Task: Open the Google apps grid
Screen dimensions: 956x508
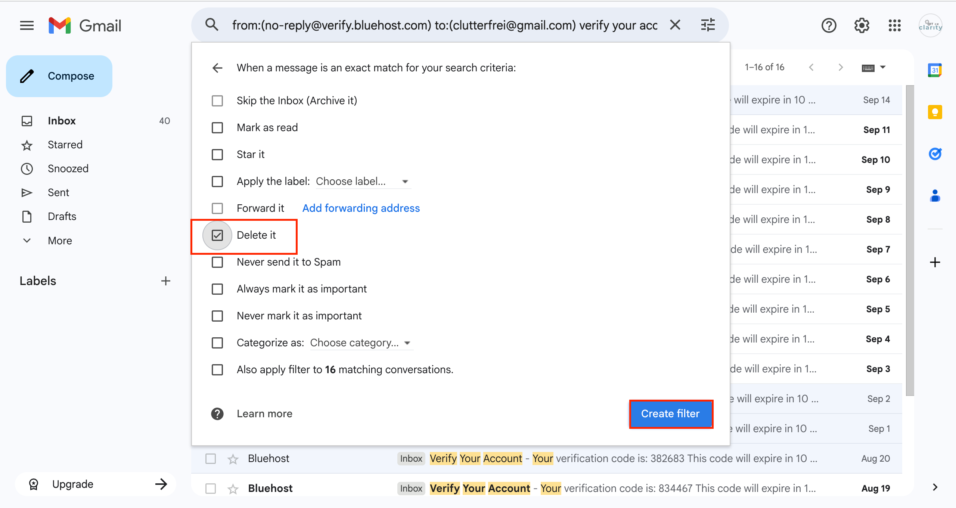Action: (894, 25)
